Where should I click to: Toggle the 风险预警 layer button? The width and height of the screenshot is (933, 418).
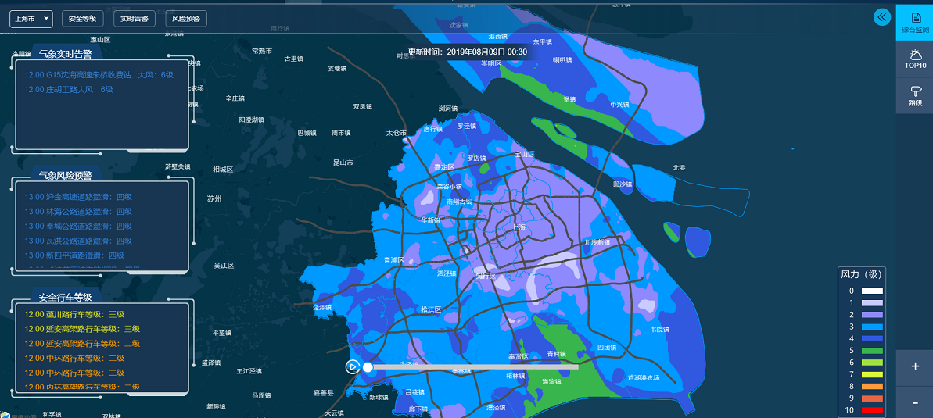click(185, 19)
